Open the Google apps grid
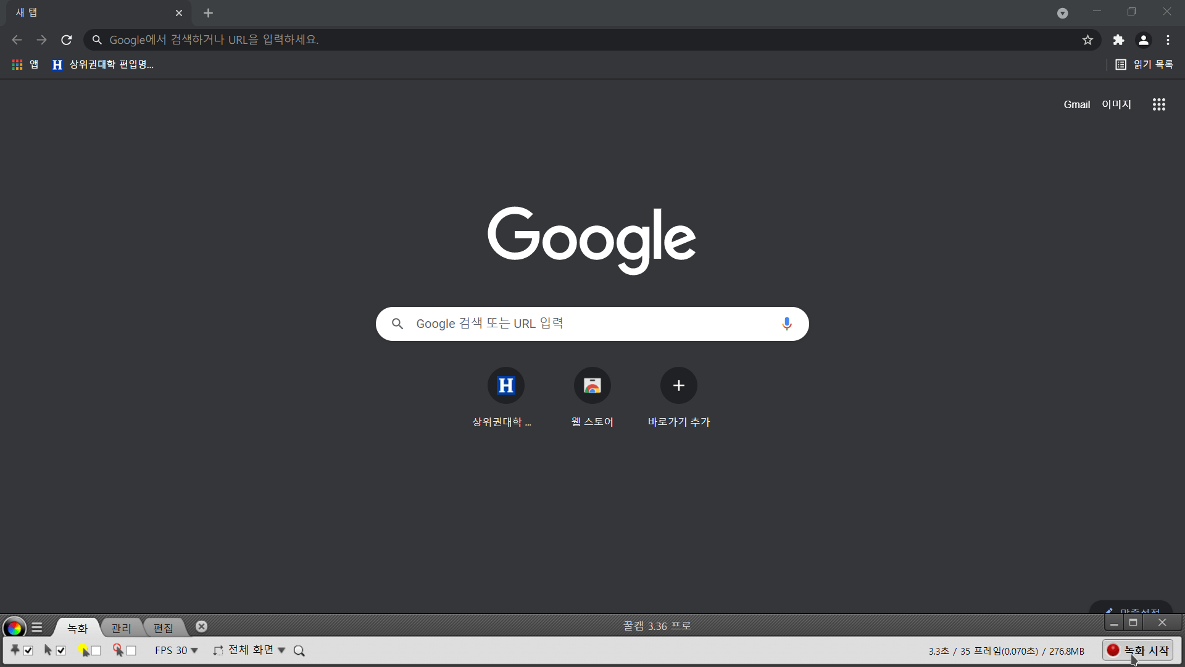The width and height of the screenshot is (1185, 667). (1158, 104)
